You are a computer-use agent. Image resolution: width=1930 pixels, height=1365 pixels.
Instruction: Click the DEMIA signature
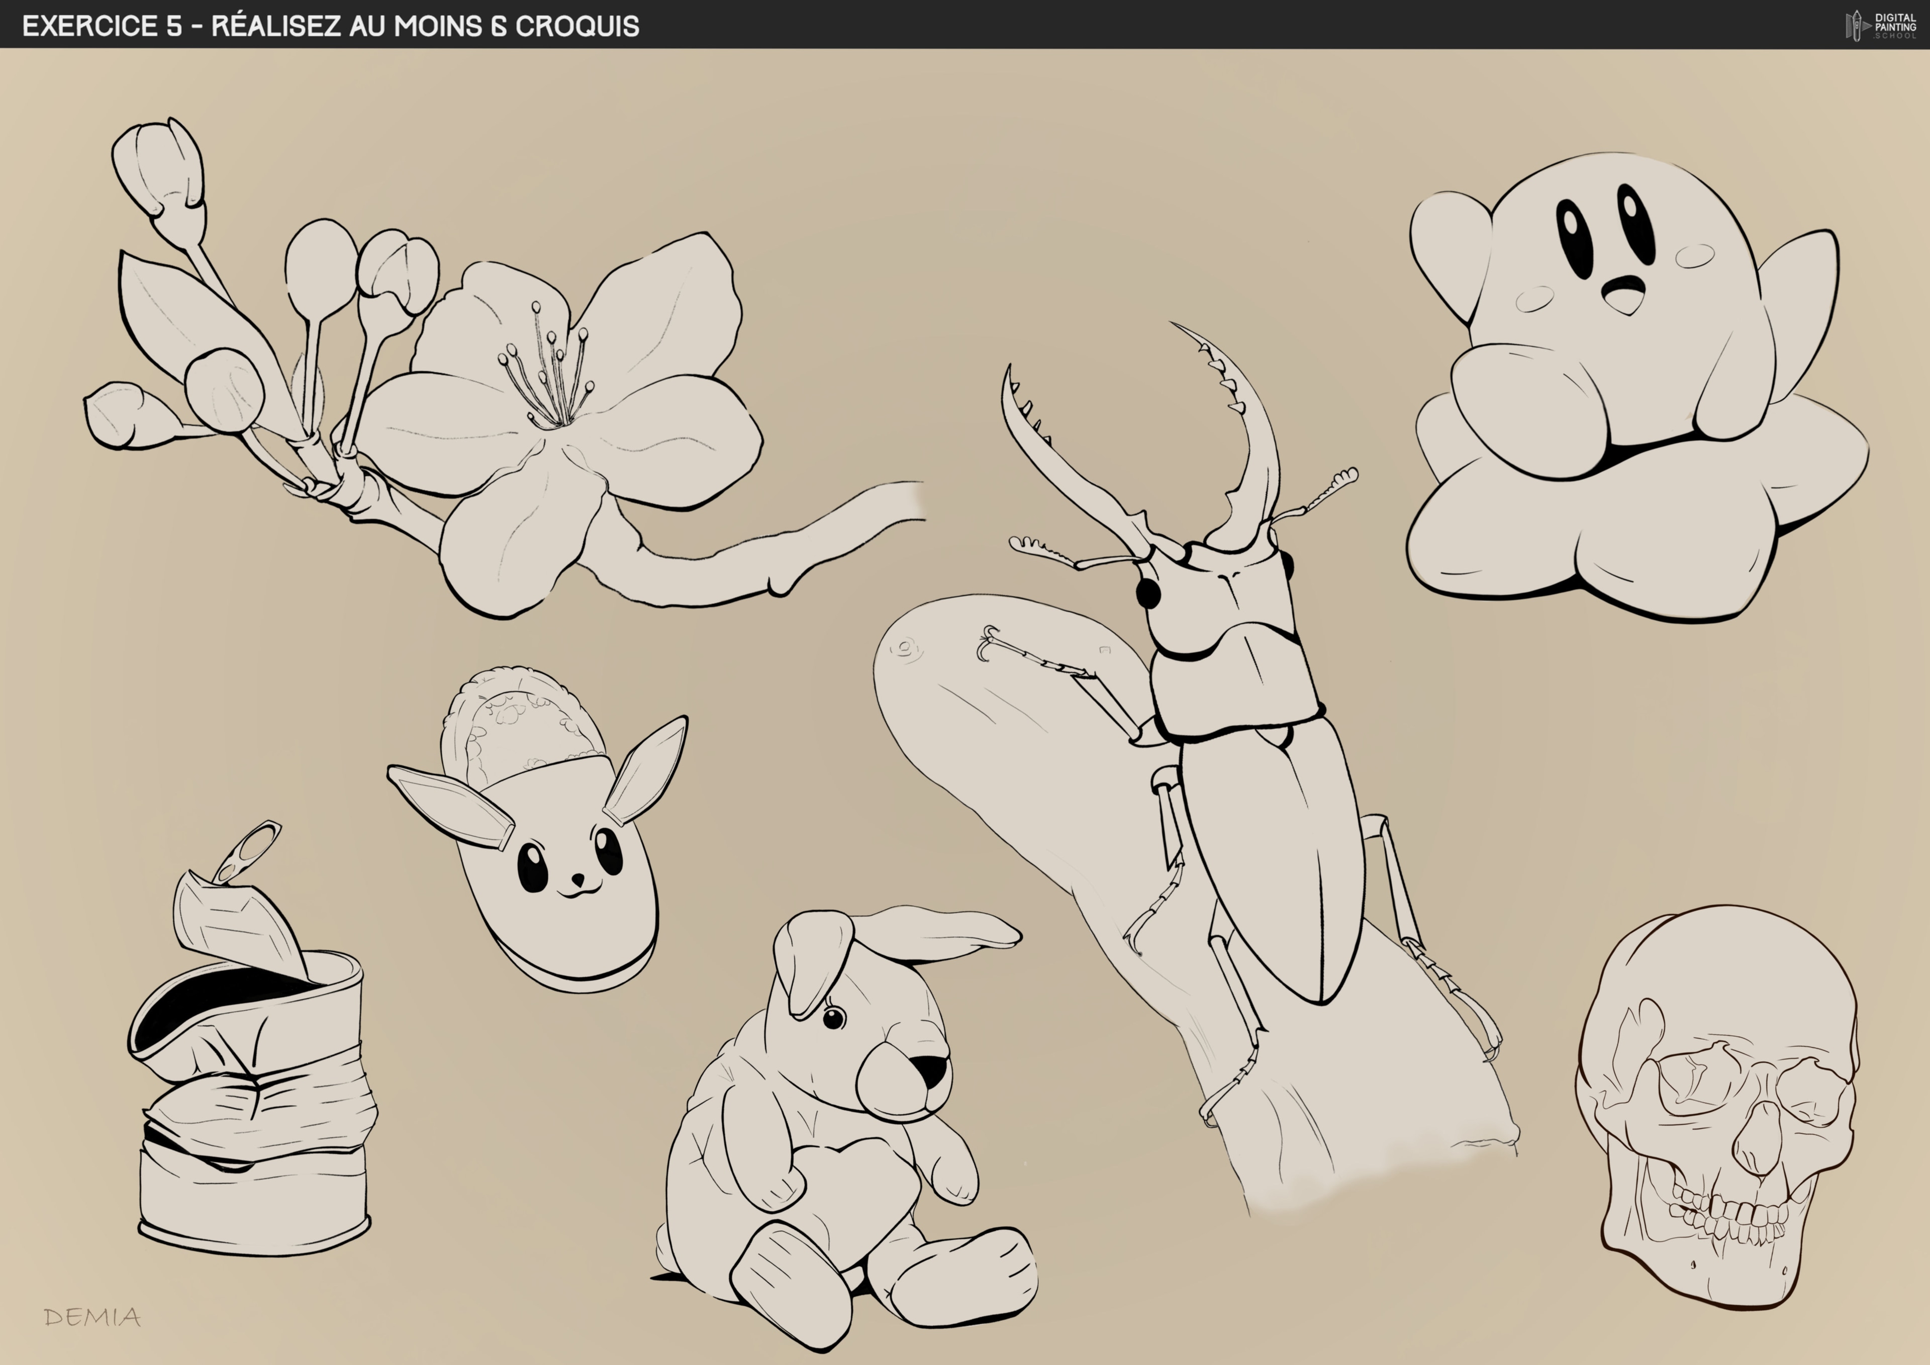pos(92,1317)
